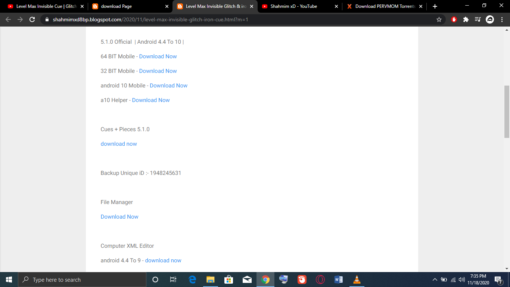Open the monitor app icon next to Chrome on taskbar
The image size is (510, 287).
point(284,280)
